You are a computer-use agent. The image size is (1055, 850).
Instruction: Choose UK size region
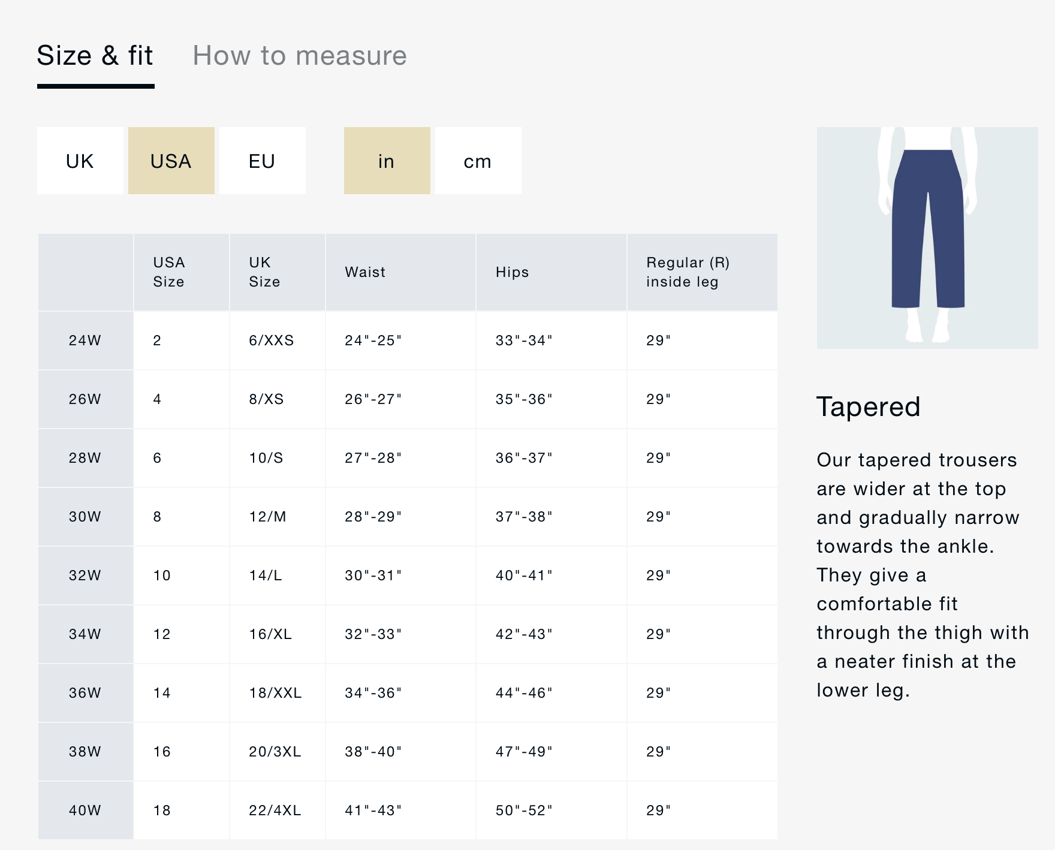80,161
